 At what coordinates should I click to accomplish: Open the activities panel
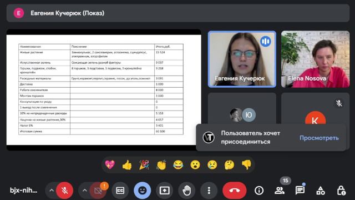(321, 191)
